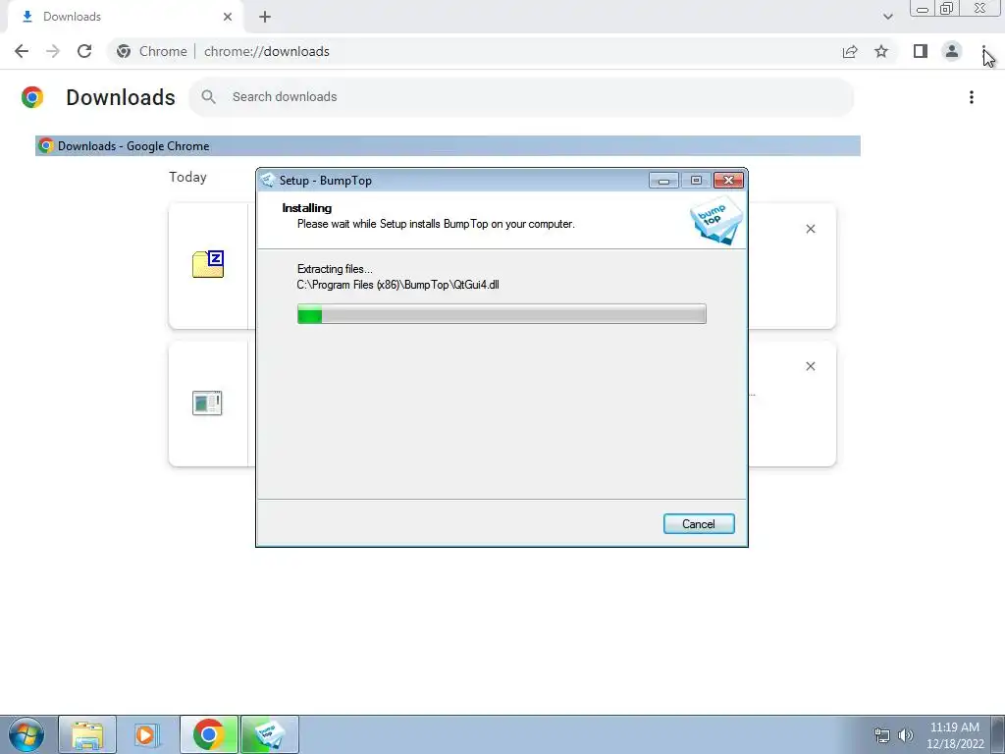
Task: Click the BumpTop logo in Setup header
Action: (x=716, y=220)
